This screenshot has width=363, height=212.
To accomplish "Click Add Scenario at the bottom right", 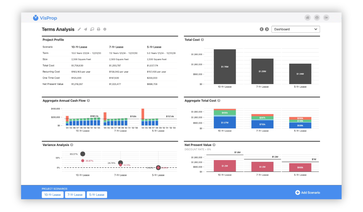I will [x=307, y=192].
